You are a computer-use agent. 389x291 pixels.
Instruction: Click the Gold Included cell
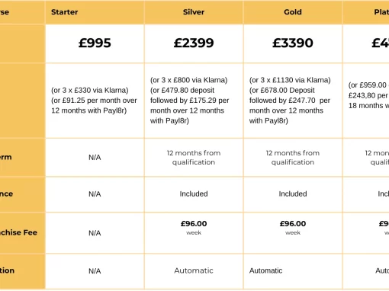(293, 193)
